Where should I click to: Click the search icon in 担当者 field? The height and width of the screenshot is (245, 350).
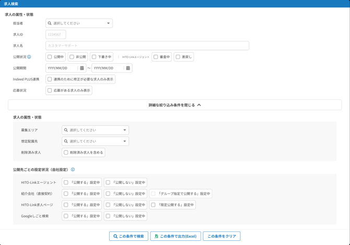click(x=50, y=23)
